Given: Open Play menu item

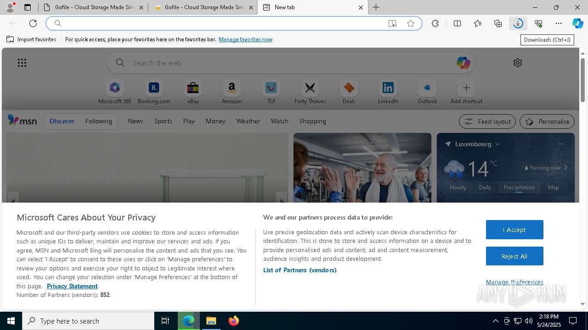Looking at the screenshot, I should click(x=189, y=121).
